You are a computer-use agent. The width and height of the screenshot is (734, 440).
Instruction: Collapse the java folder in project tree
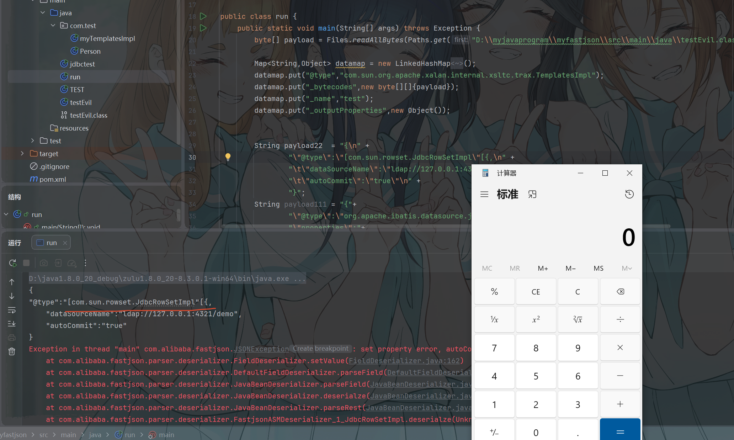[43, 12]
